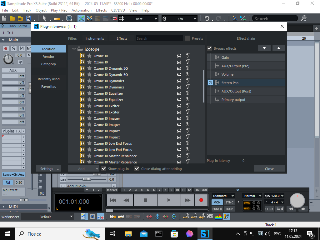
Task: Click the crossfade toggle icon in toolbar
Action: (81, 18)
